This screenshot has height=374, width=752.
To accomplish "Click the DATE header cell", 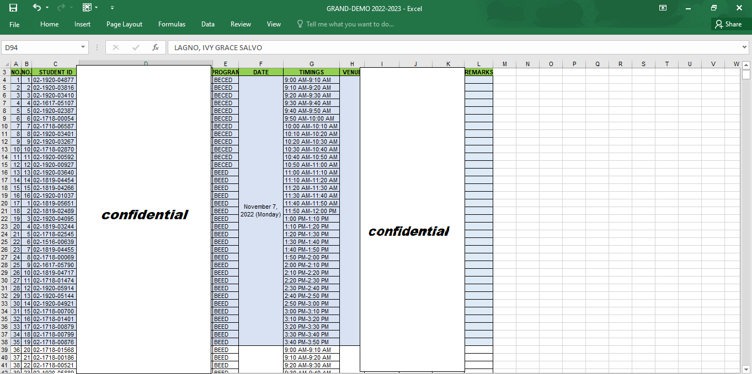I will (261, 72).
